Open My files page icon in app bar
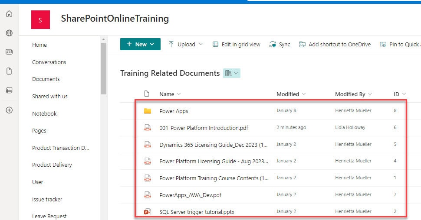421x220 pixels. click(x=9, y=71)
